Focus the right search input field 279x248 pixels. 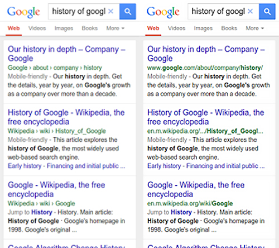pos(218,11)
